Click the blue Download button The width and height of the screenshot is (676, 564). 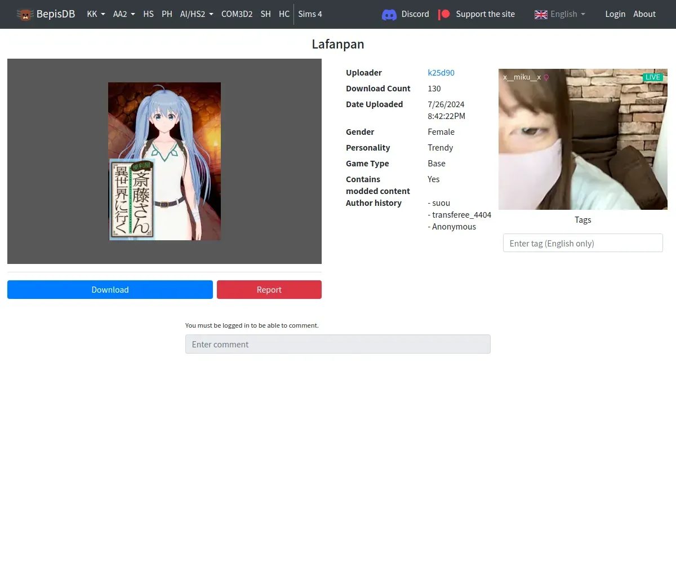tap(110, 289)
